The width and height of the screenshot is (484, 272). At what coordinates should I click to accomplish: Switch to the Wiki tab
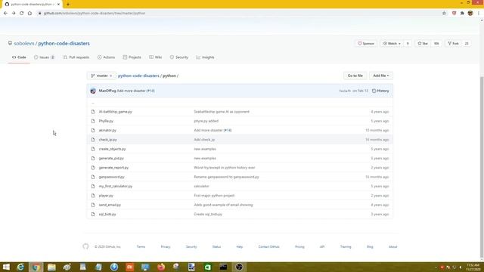(156, 57)
